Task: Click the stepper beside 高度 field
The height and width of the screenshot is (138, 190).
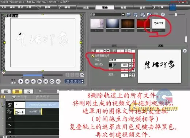Action: [x=130, y=75]
